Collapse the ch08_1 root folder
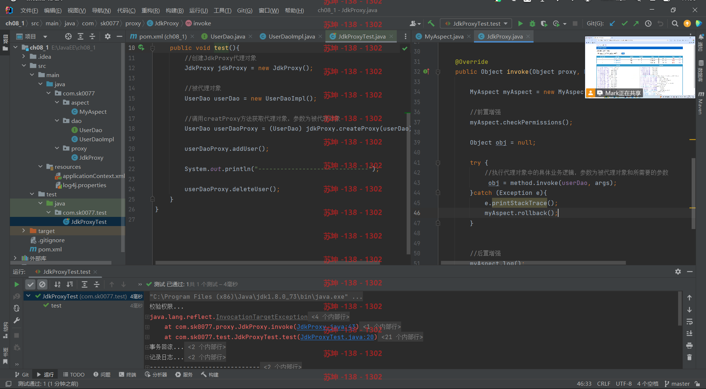The width and height of the screenshot is (706, 389). (x=15, y=47)
